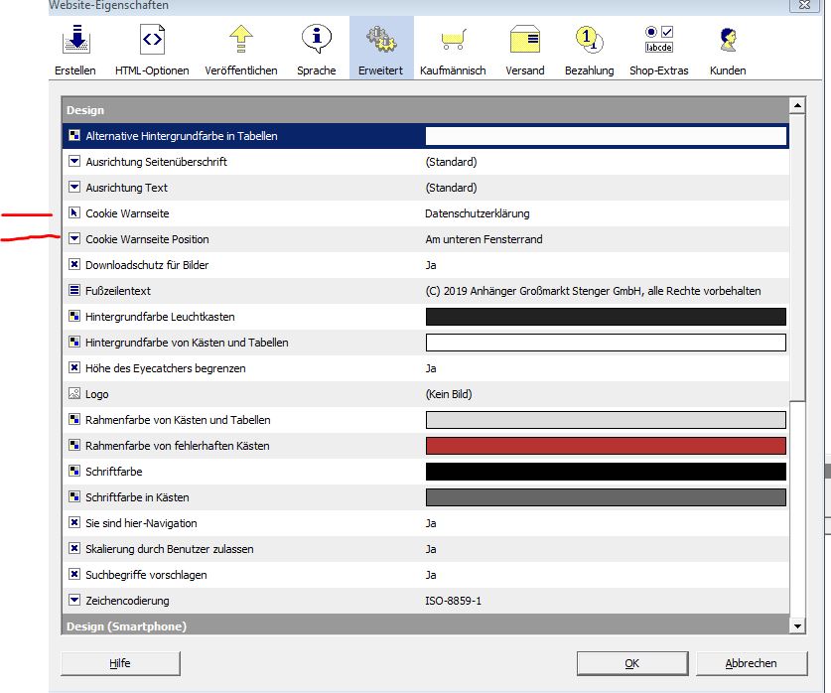
Task: Click the Sprache info bubble icon
Action: pyautogui.click(x=316, y=40)
